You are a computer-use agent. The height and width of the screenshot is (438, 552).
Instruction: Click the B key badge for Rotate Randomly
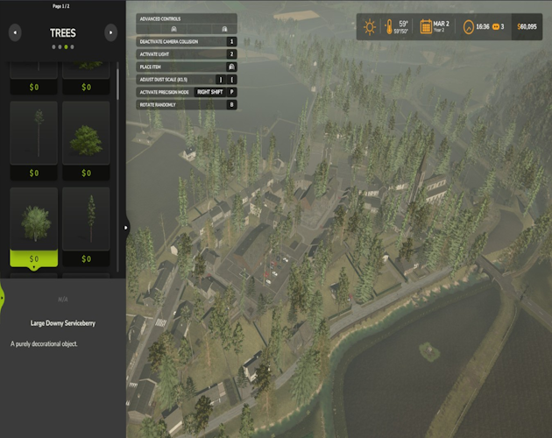pyautogui.click(x=231, y=105)
